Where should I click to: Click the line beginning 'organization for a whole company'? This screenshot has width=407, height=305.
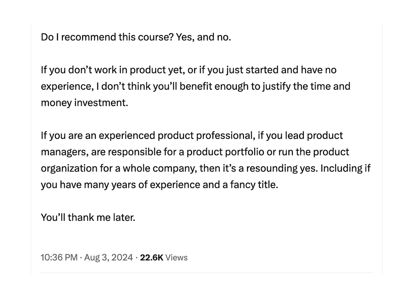(206, 168)
